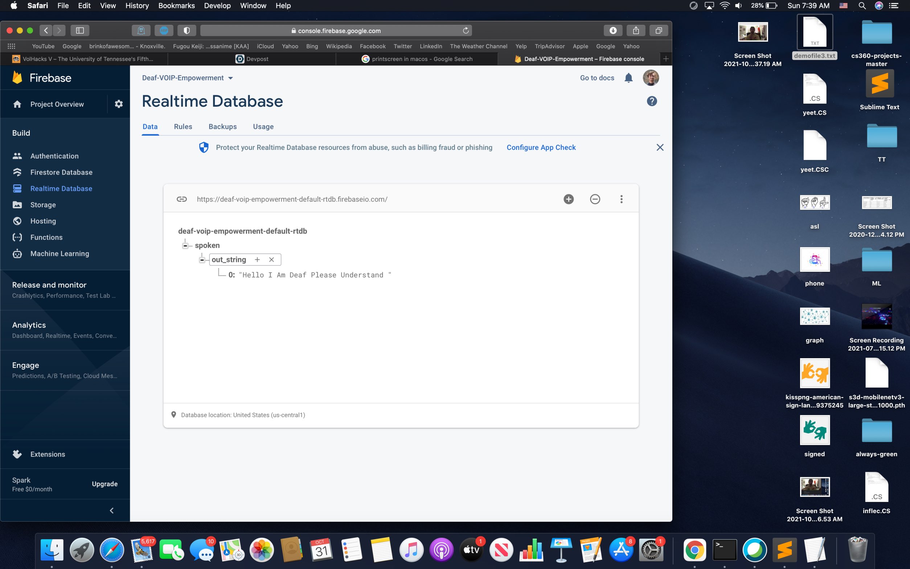Open the notifications bell icon

pyautogui.click(x=628, y=78)
